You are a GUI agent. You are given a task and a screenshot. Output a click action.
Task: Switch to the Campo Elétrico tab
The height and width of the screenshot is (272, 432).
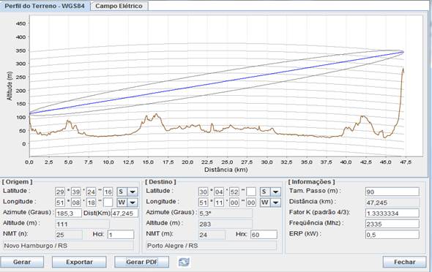click(x=119, y=6)
